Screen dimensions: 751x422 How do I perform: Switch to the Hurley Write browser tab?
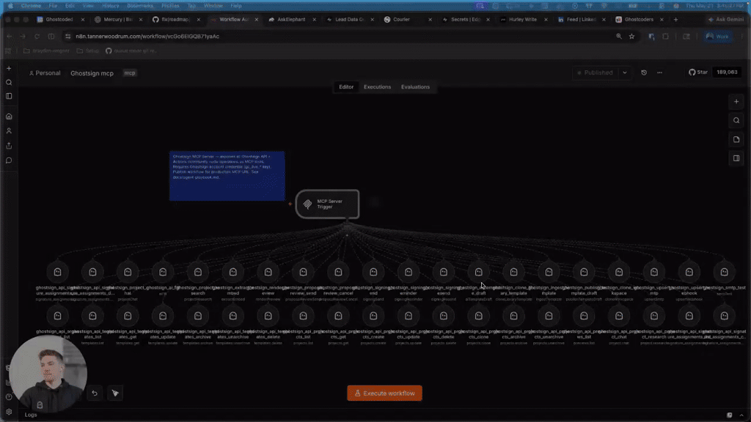tap(522, 20)
